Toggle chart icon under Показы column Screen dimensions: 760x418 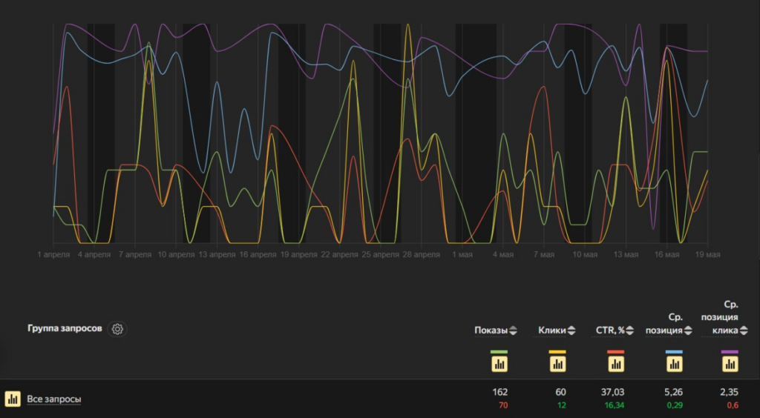pyautogui.click(x=499, y=364)
